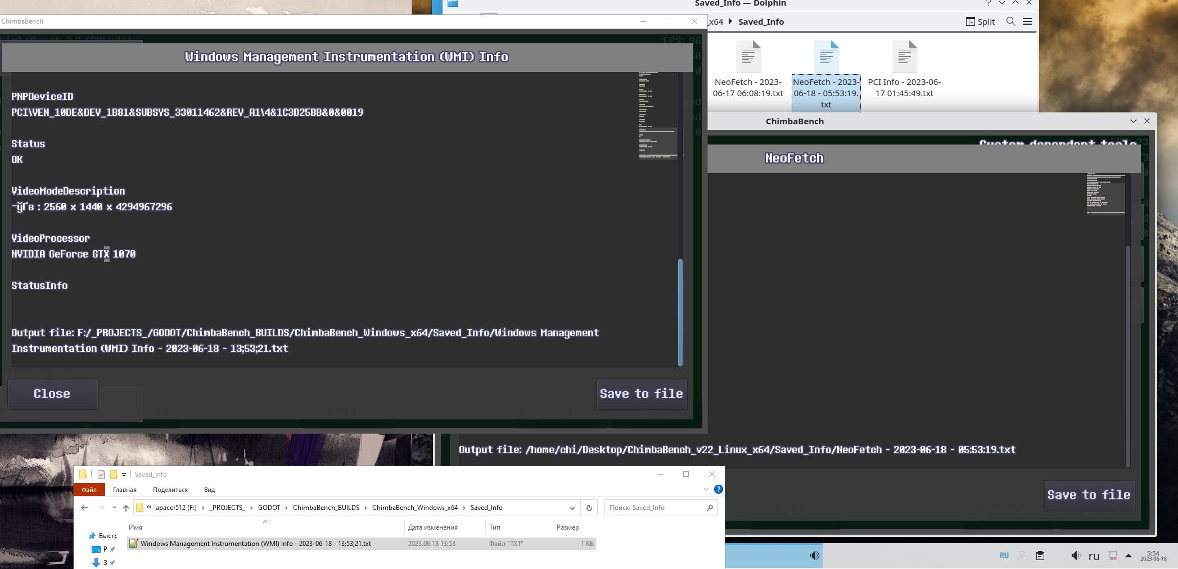Image resolution: width=1178 pixels, height=569 pixels.
Task: Expand the Explorer ribbon with the chevron
Action: click(706, 489)
